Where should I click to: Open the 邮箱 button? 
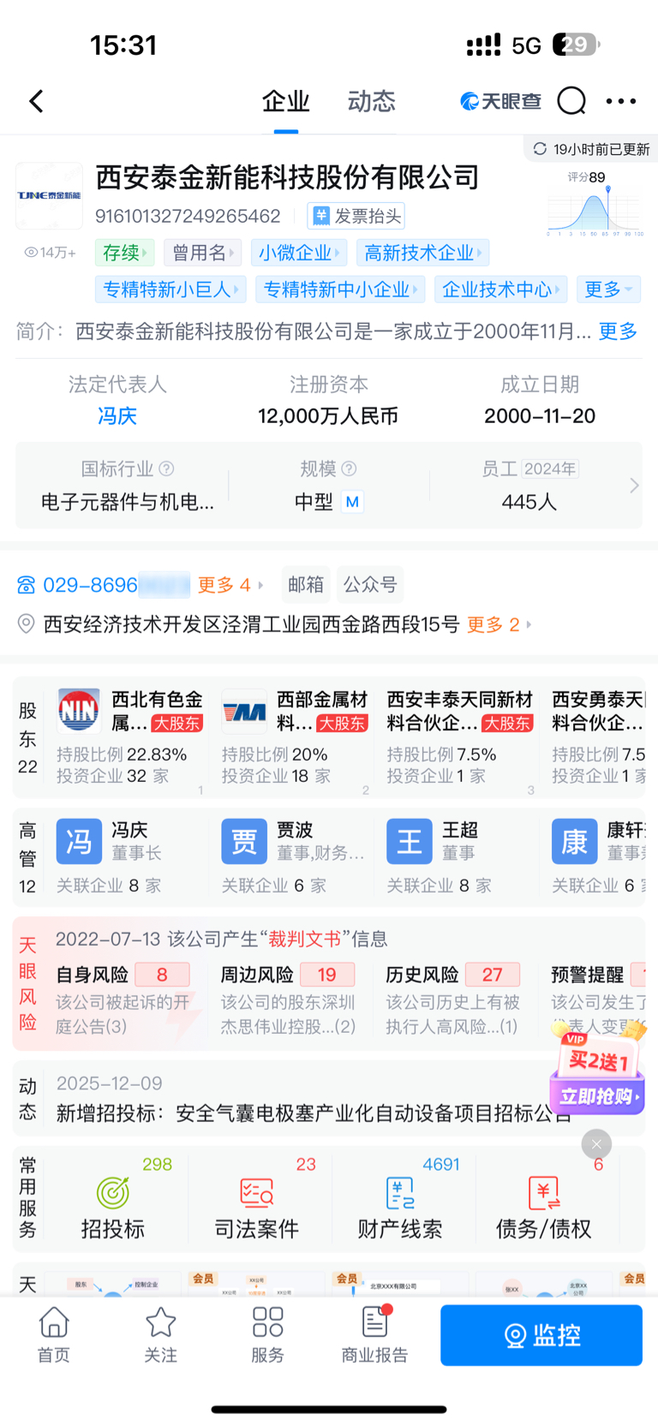tap(306, 585)
